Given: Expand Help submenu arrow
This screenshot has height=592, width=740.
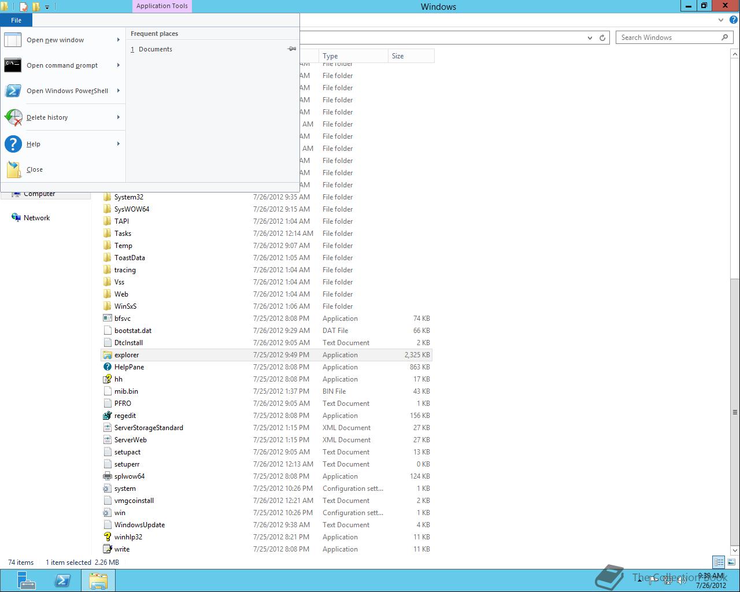Looking at the screenshot, I should 119,144.
